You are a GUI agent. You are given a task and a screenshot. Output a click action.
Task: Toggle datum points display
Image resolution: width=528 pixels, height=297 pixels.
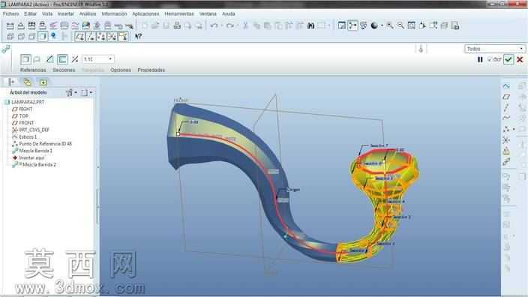101,36
